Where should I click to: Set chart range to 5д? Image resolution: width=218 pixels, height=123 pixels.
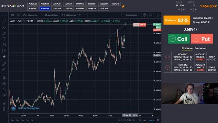coord(27,120)
